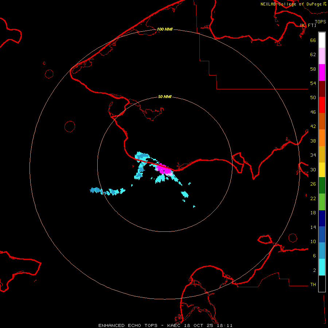
Task: Click the legend value "42"
Action: (313, 126)
